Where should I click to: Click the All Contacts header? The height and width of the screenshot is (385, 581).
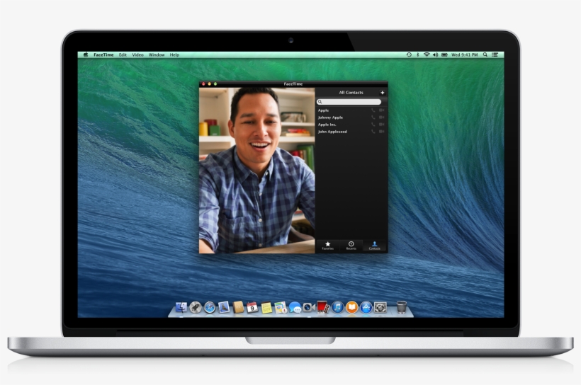(x=351, y=93)
